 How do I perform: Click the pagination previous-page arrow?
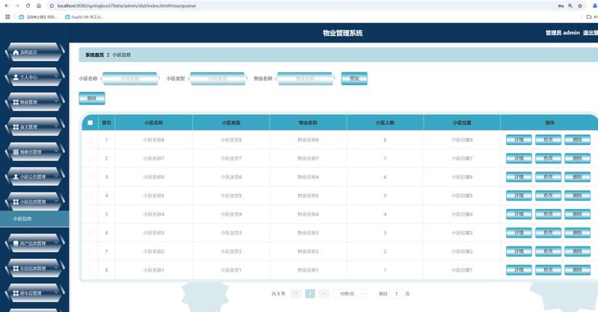[x=296, y=294]
